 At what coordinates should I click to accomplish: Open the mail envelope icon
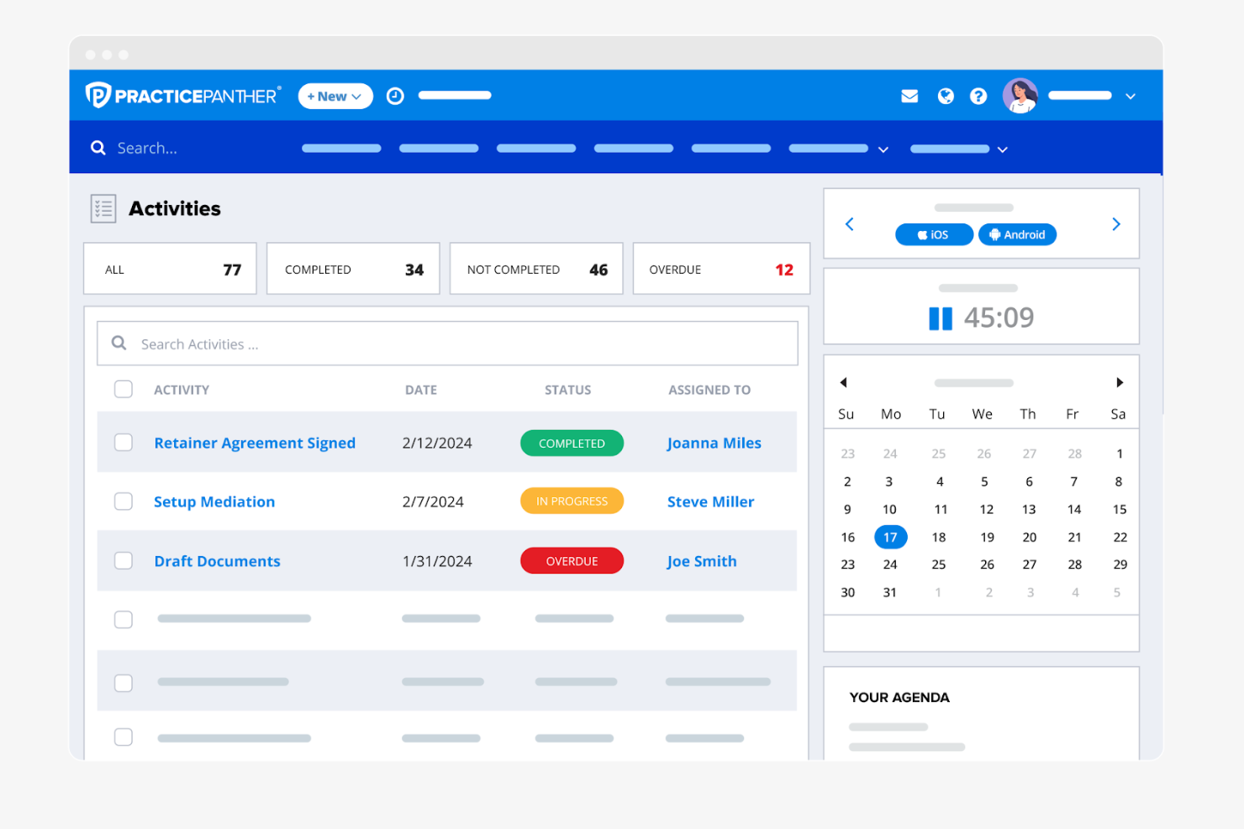[x=909, y=96]
